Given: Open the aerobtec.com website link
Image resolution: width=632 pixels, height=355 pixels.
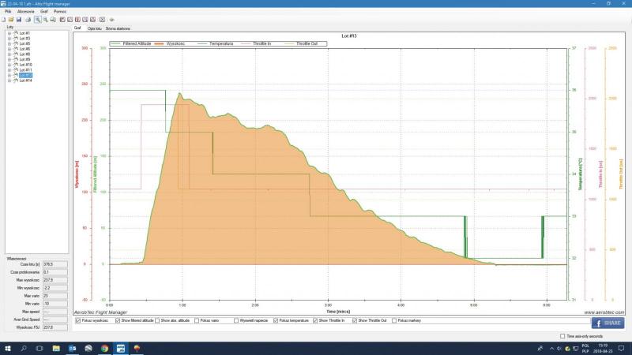Looking at the screenshot, I should pos(604,312).
